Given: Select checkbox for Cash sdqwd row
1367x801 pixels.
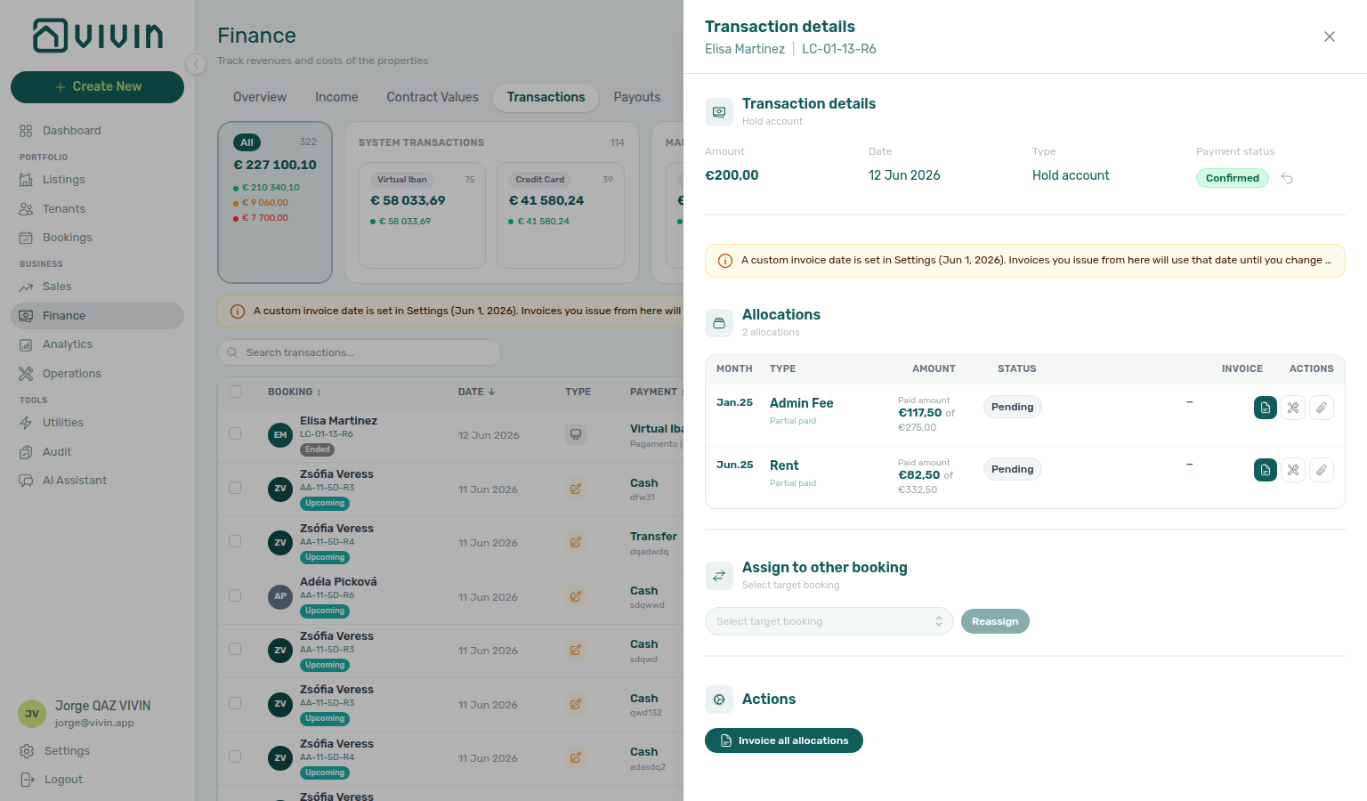Looking at the screenshot, I should coord(235,649).
